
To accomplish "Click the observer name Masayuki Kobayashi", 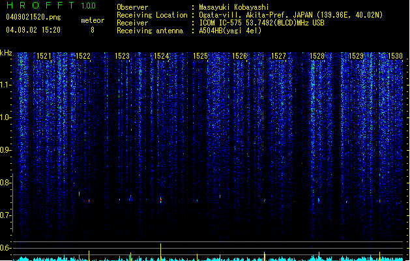I will (x=234, y=7).
